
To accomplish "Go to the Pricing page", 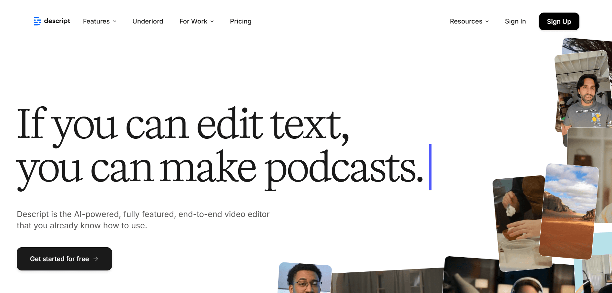I will coord(240,21).
